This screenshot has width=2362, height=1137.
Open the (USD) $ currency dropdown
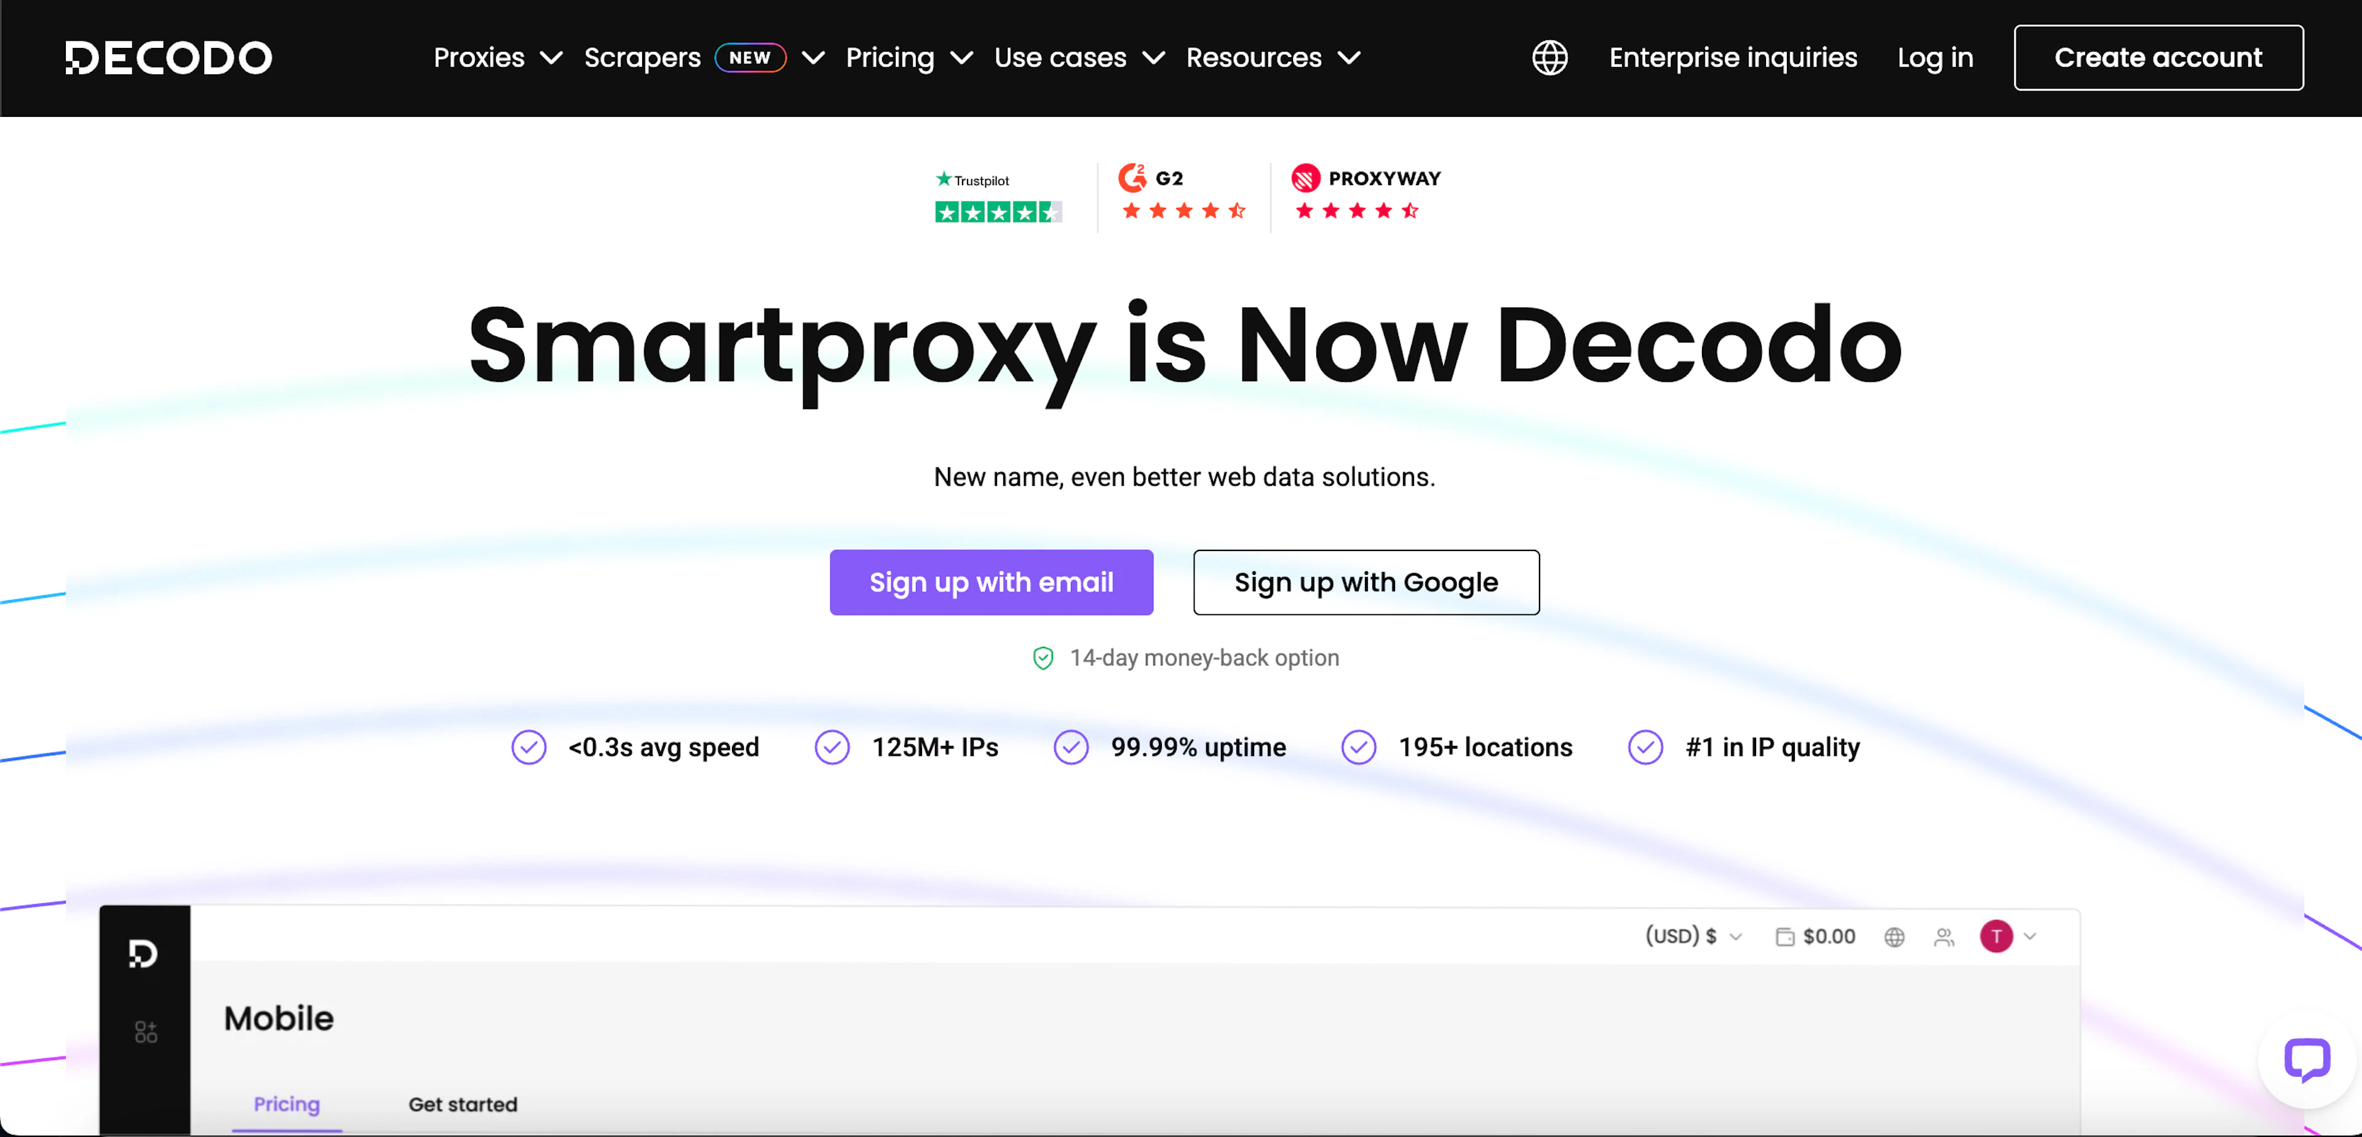coord(1693,936)
